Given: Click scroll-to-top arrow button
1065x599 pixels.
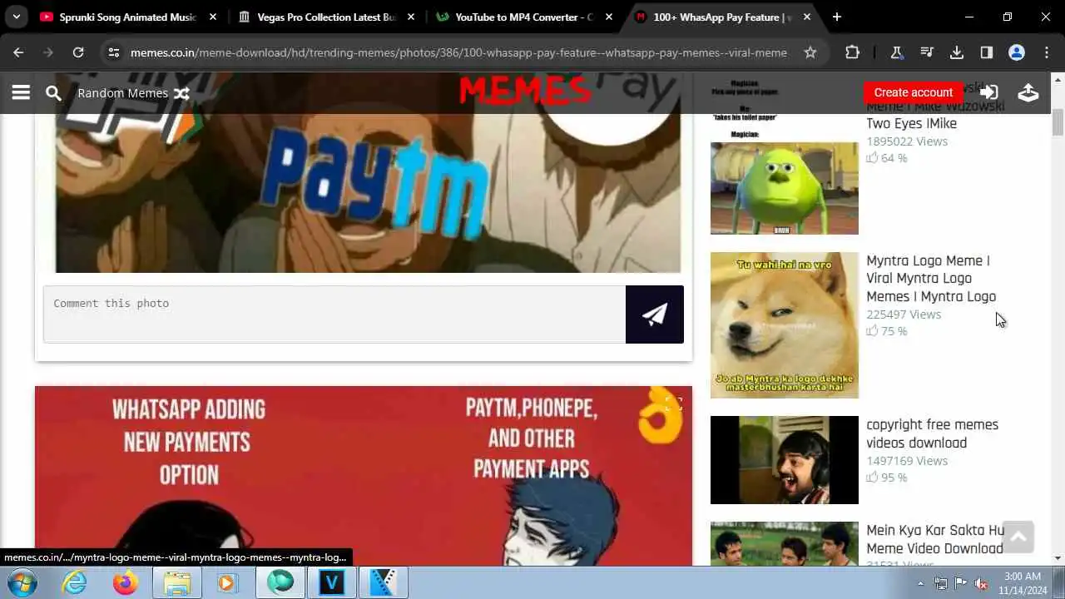Looking at the screenshot, I should (x=1018, y=537).
